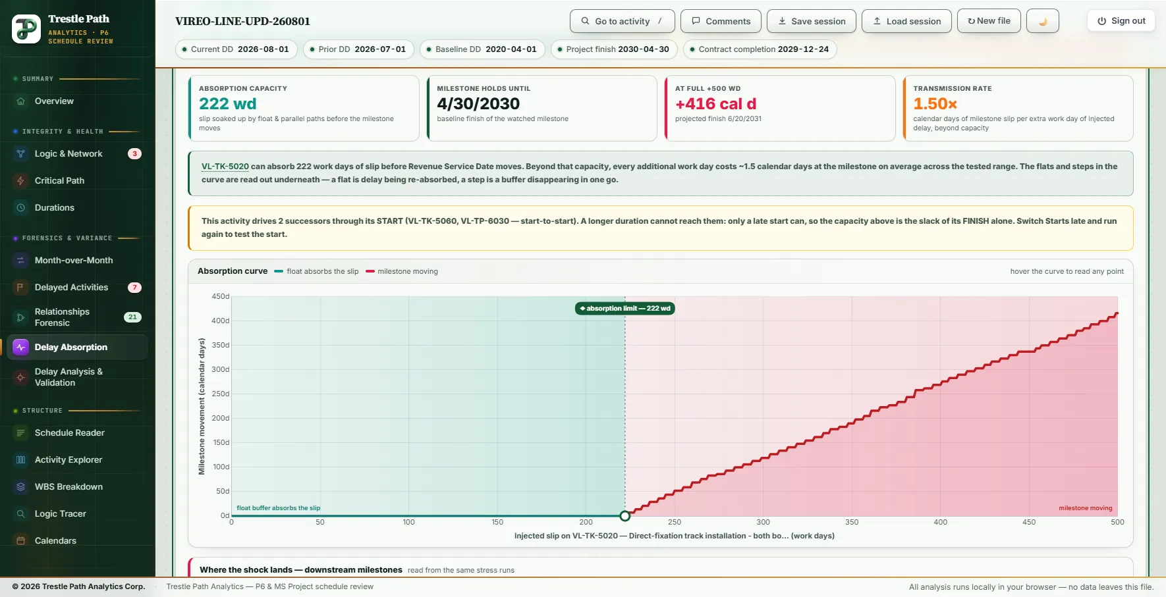Image resolution: width=1166 pixels, height=597 pixels.
Task: Click the curve breakpoint circle at 222
Action: [x=625, y=516]
